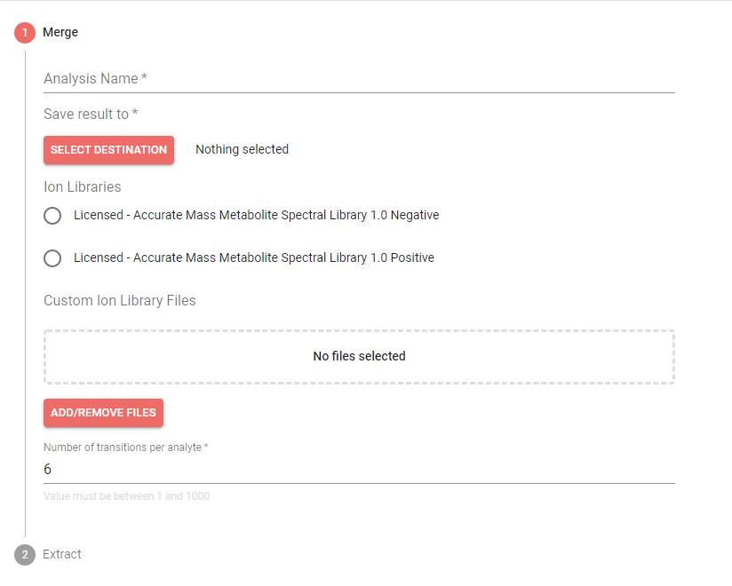Viewport: 732px width, 586px height.
Task: Click the 'Number of transitions per analyte' label
Action: (125, 447)
